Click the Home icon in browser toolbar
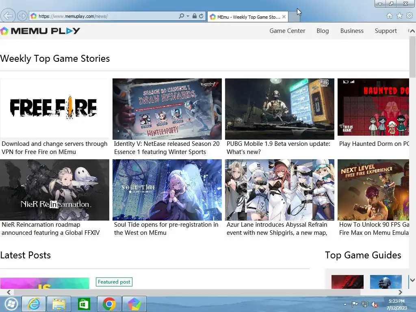This screenshot has width=416, height=312. click(x=390, y=16)
